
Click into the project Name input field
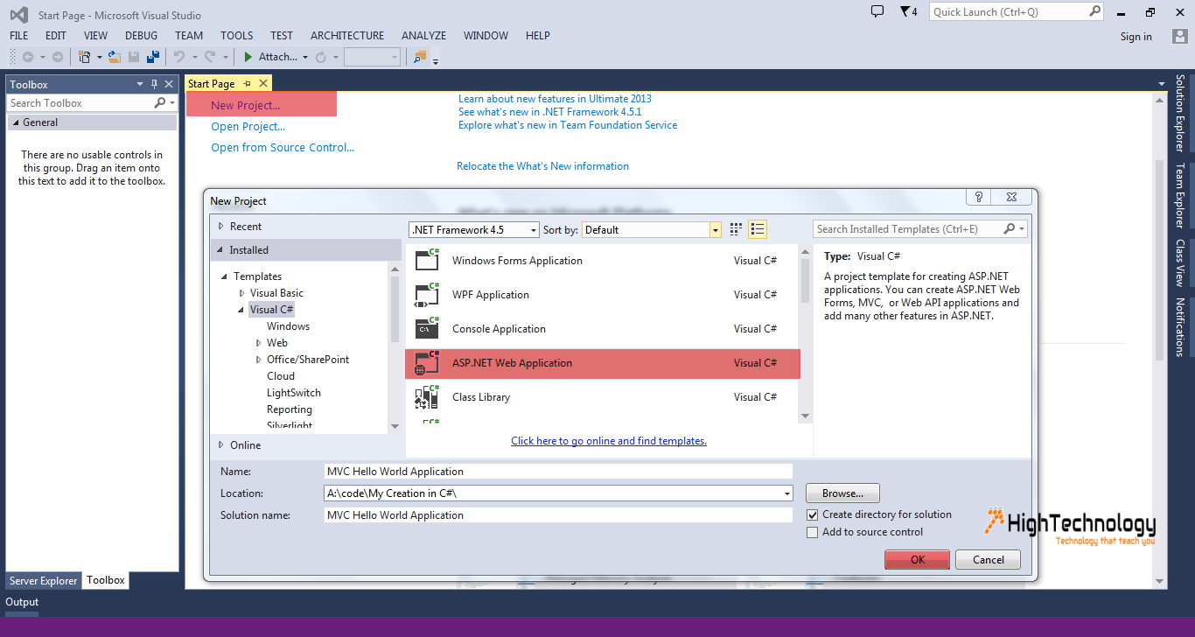tap(558, 471)
